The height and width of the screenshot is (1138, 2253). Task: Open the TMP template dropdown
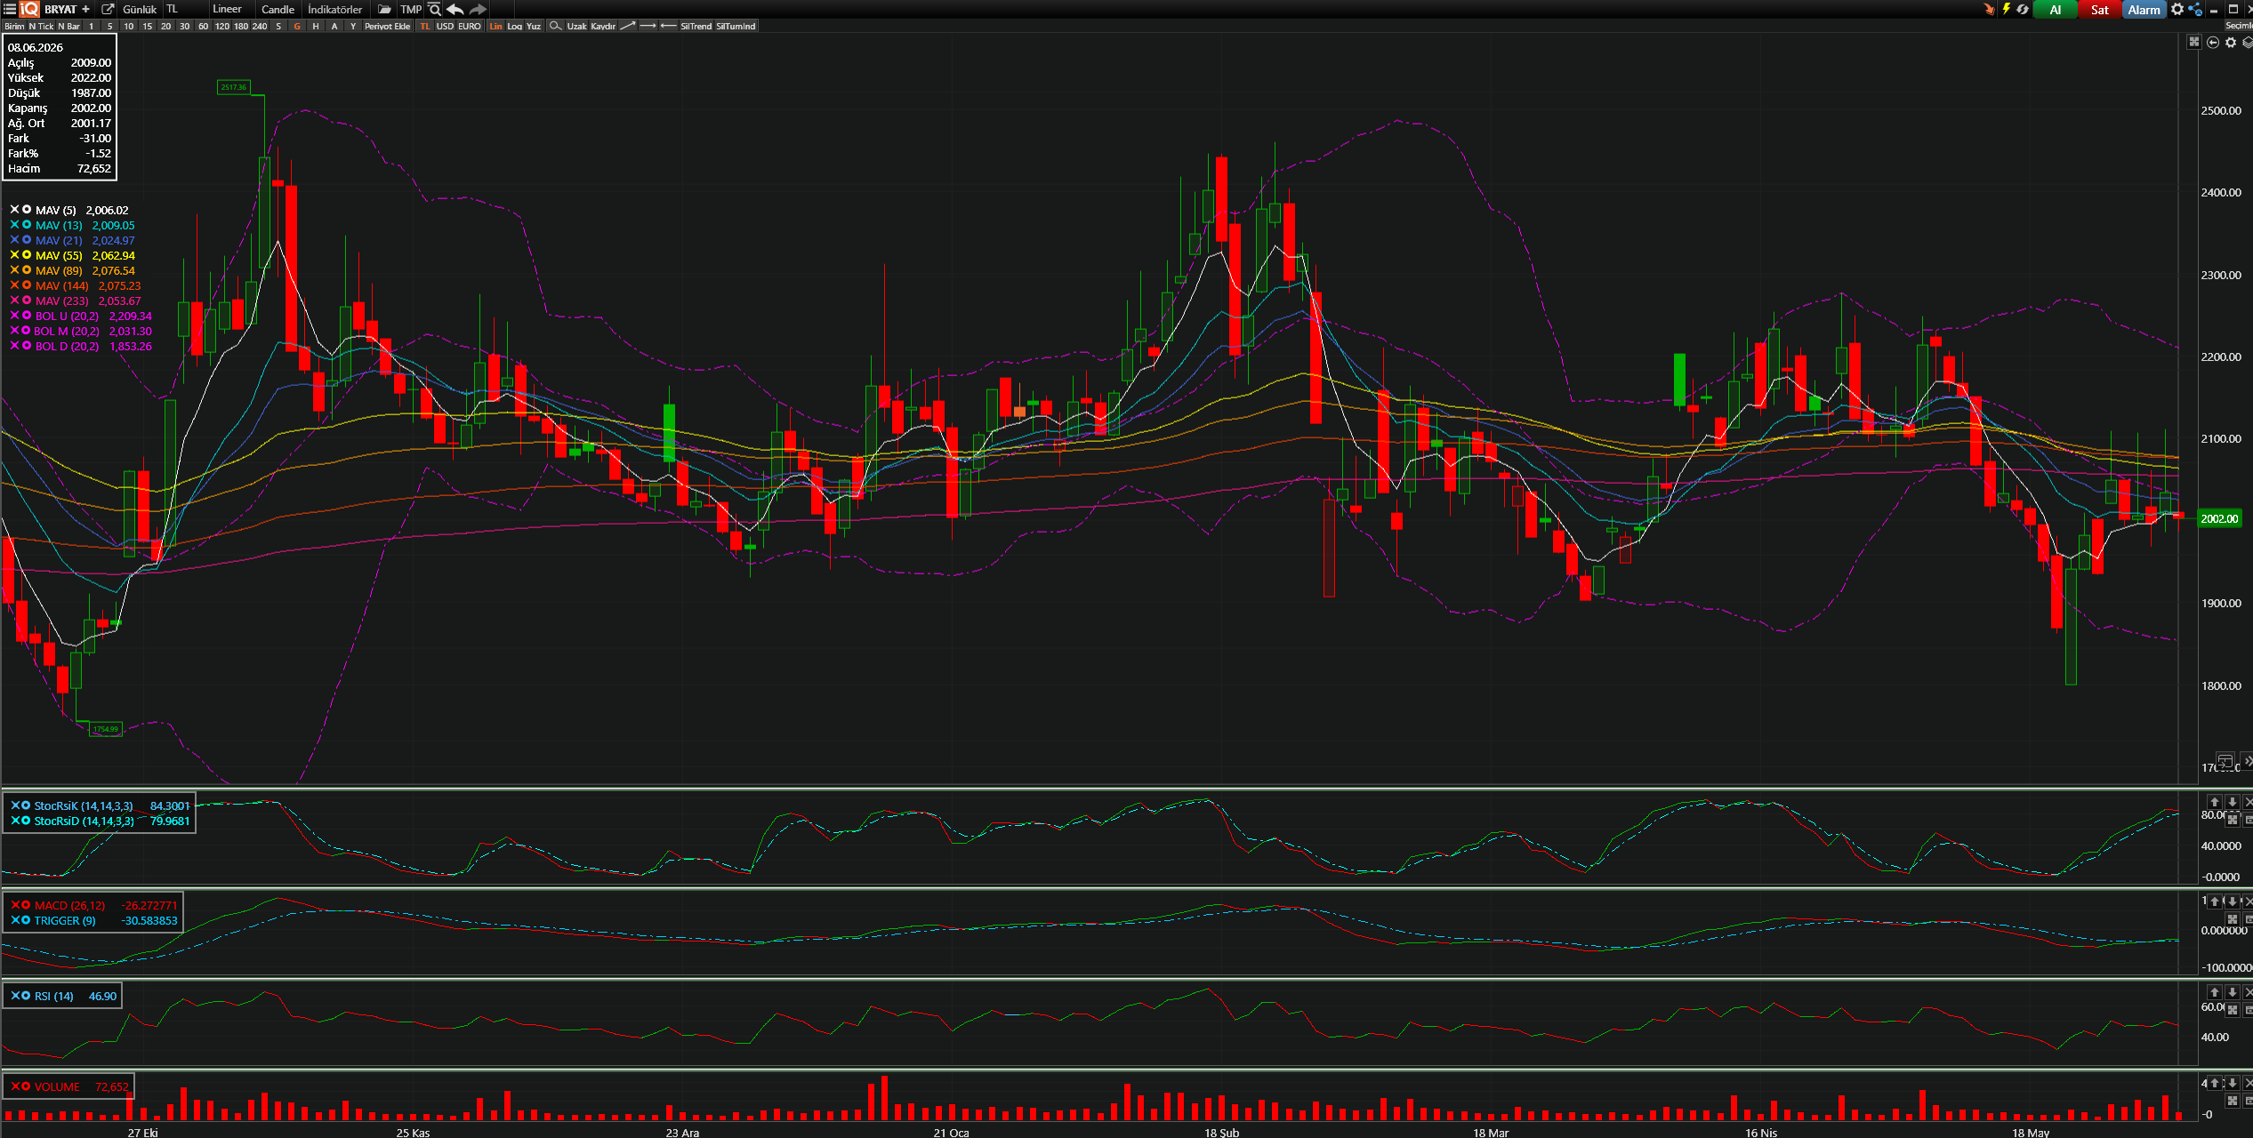[x=411, y=9]
